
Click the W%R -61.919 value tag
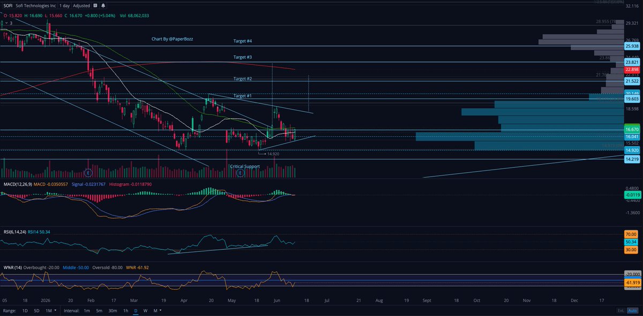click(632, 282)
